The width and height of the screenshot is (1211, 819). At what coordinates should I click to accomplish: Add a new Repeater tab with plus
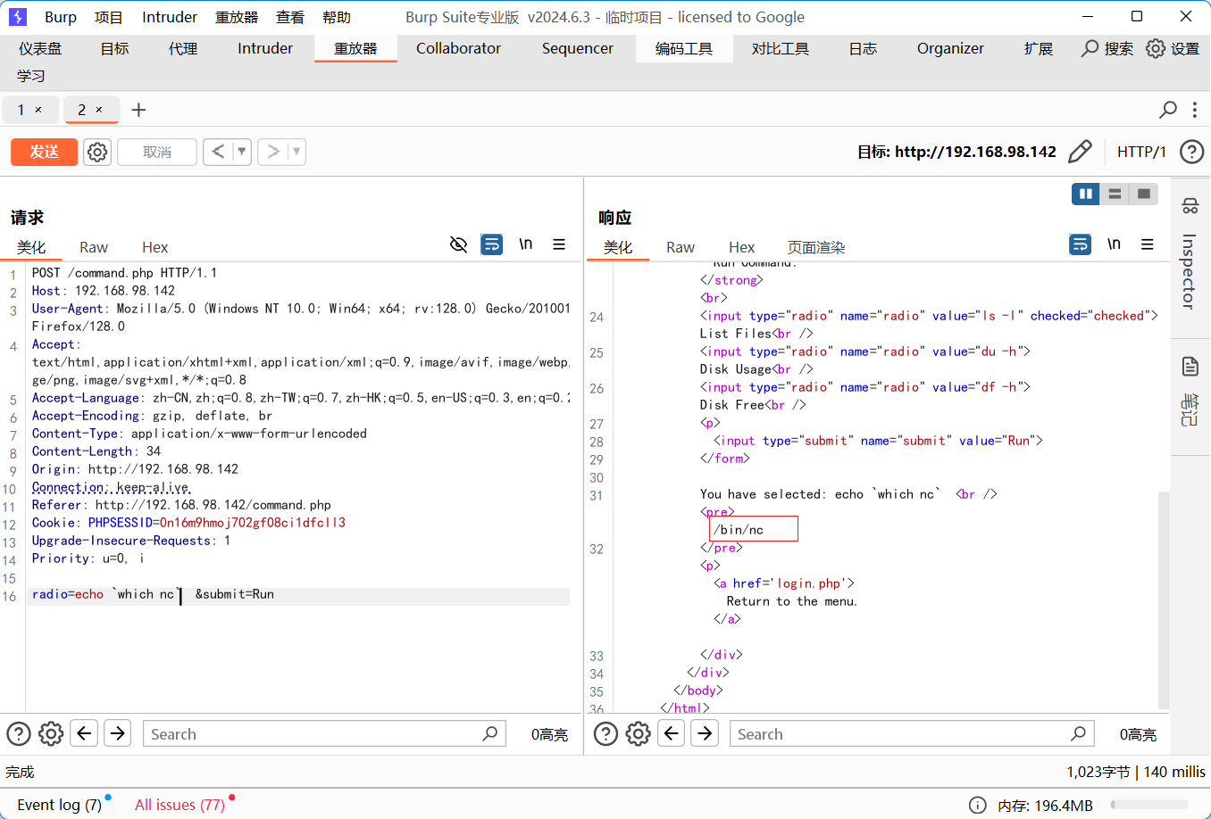click(x=138, y=110)
